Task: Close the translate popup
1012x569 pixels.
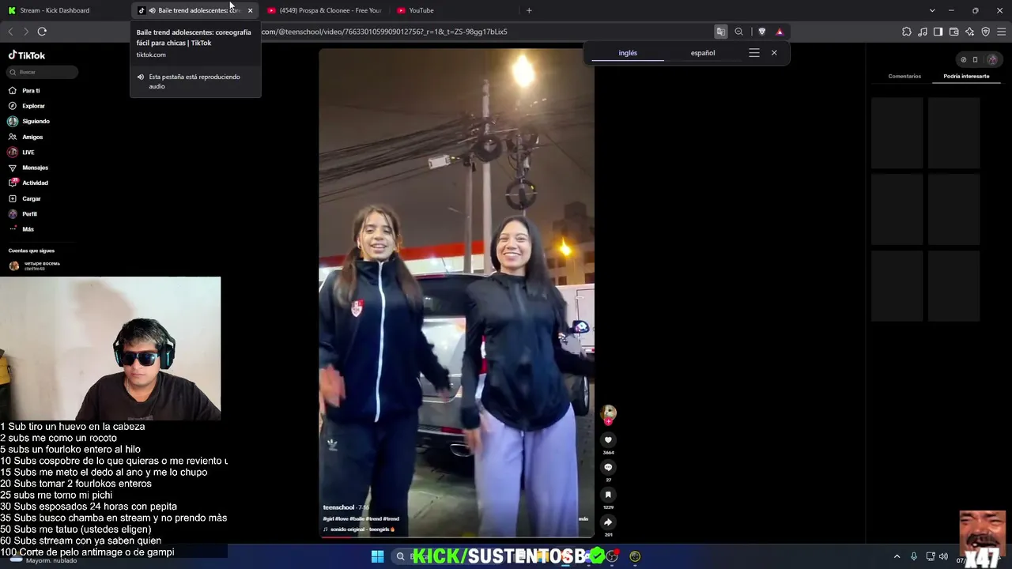Action: click(x=774, y=53)
